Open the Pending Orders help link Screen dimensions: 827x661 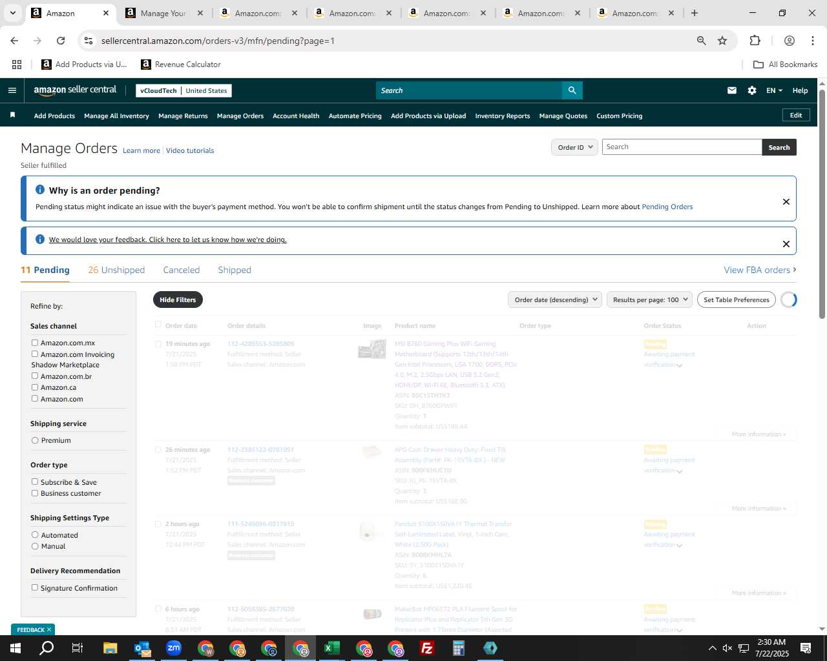point(667,207)
